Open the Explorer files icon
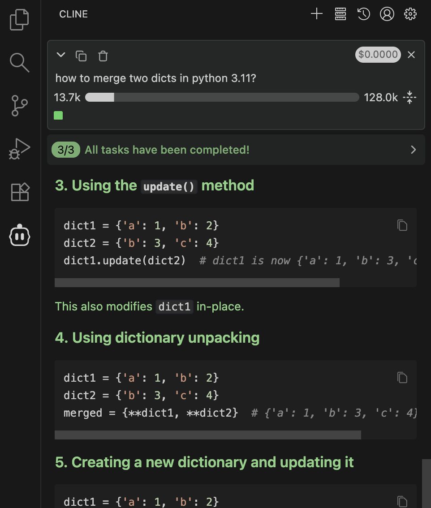 coord(19,20)
